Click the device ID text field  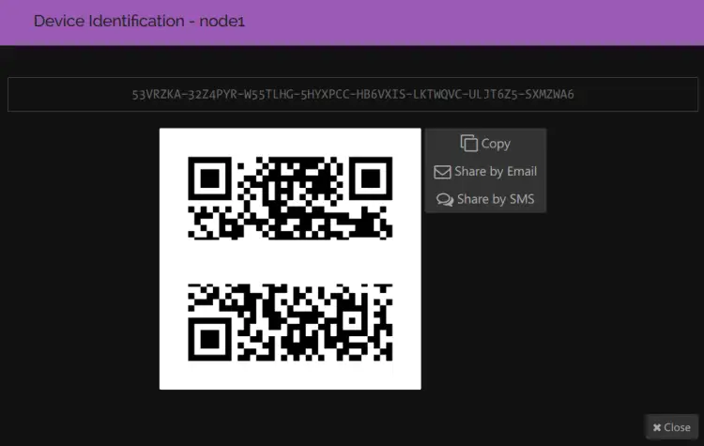(x=352, y=95)
